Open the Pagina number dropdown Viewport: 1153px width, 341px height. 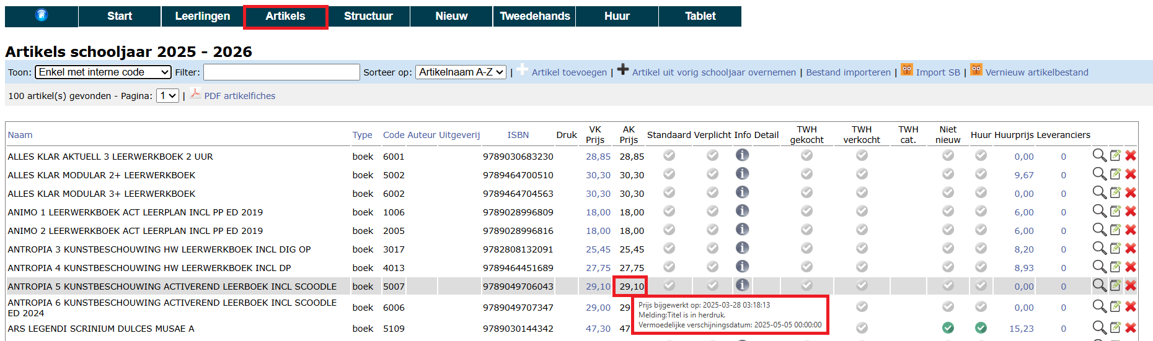pyautogui.click(x=167, y=96)
